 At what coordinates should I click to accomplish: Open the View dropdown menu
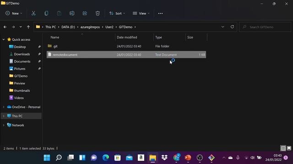pos(141,13)
